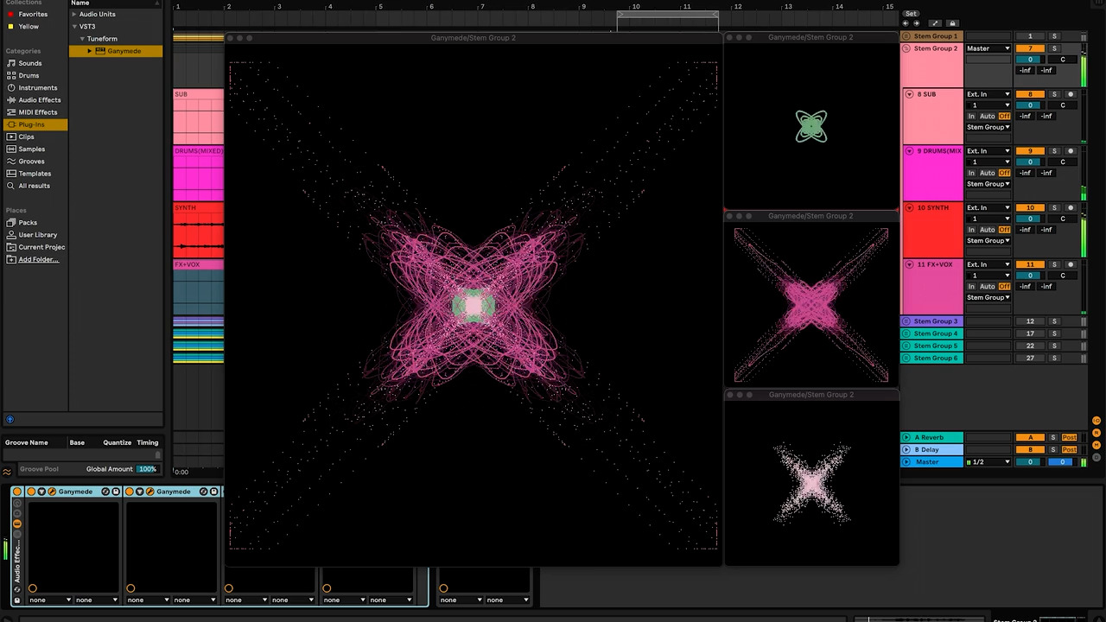1106x622 pixels.
Task: Open the Templates browser category
Action: [x=35, y=174]
